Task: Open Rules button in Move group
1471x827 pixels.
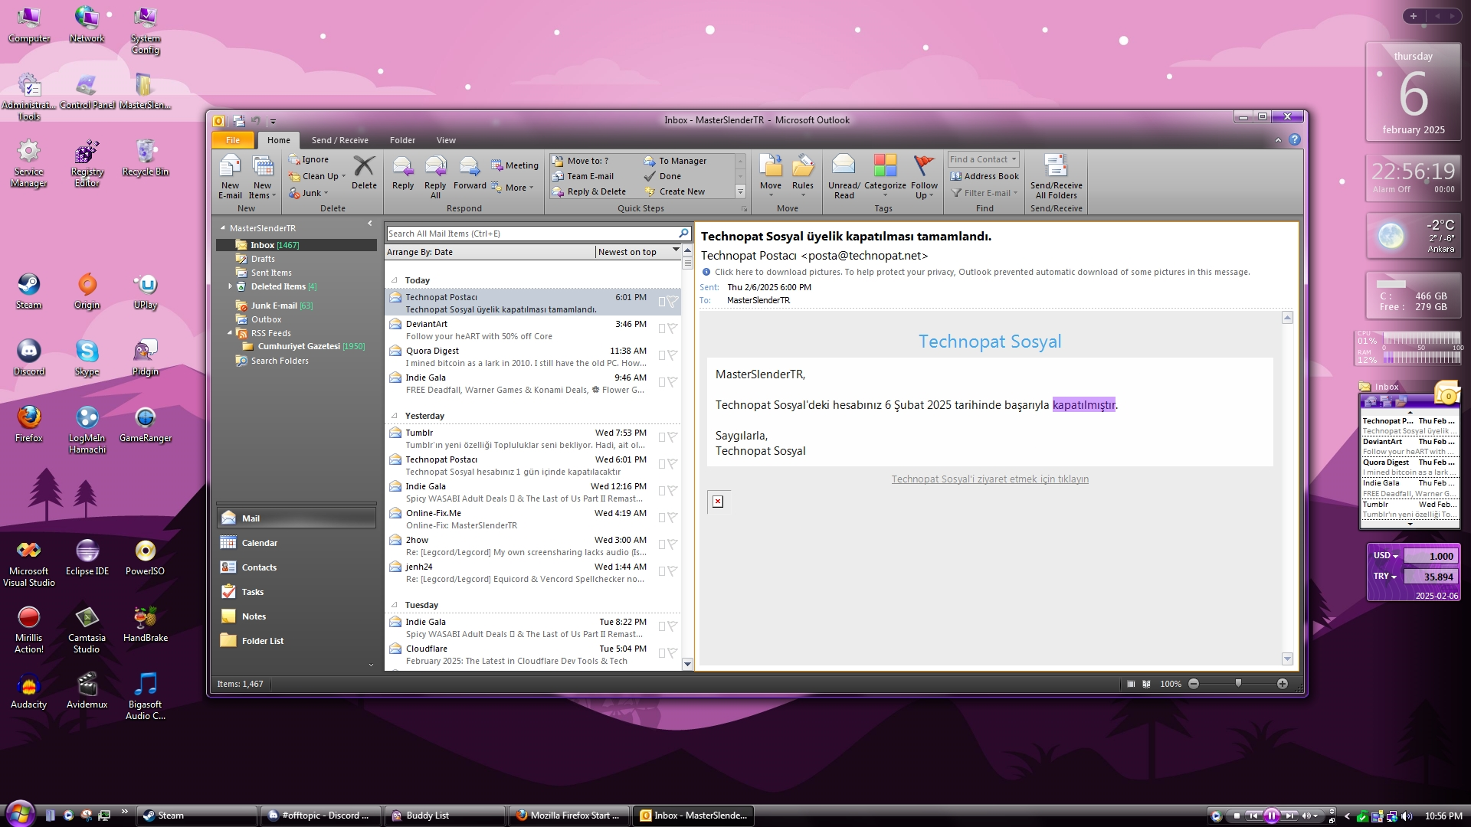Action: coord(803,177)
